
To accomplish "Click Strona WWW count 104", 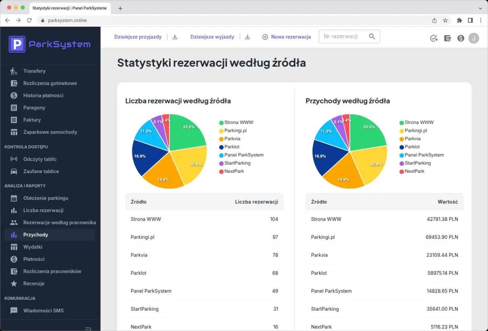I will pos(274,219).
